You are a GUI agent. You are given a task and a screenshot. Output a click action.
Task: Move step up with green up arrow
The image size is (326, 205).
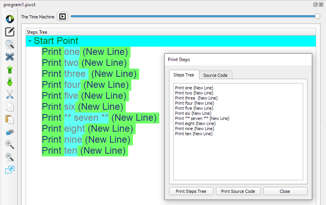(x=10, y=69)
